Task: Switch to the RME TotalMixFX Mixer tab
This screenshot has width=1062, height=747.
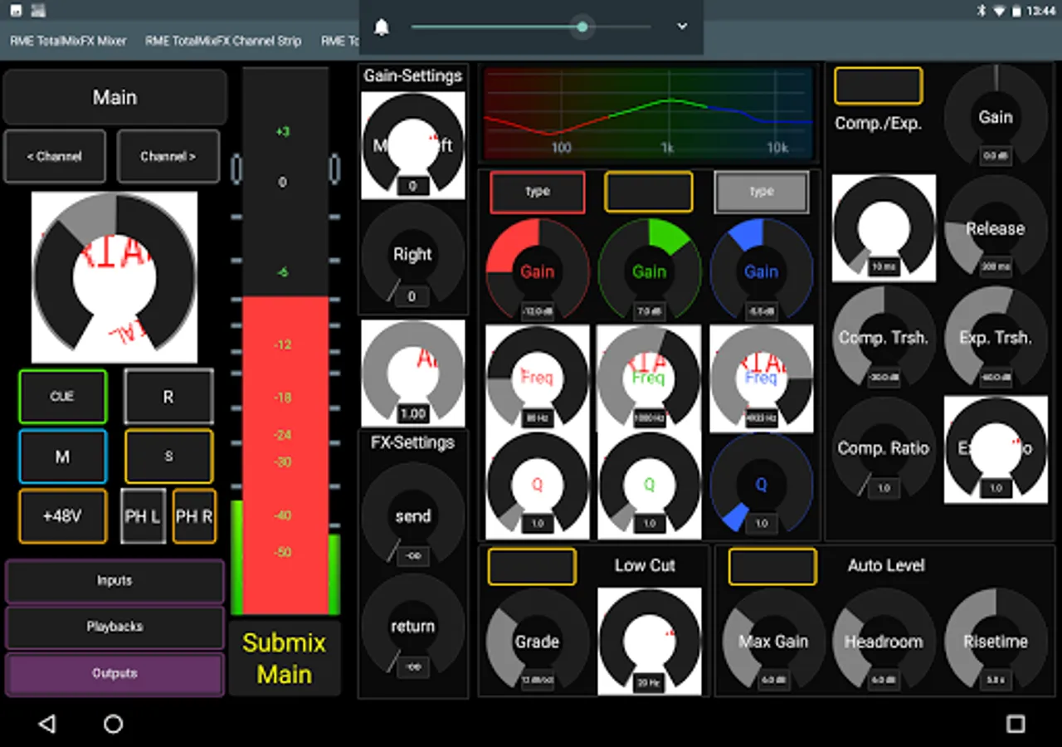Action: pos(68,41)
